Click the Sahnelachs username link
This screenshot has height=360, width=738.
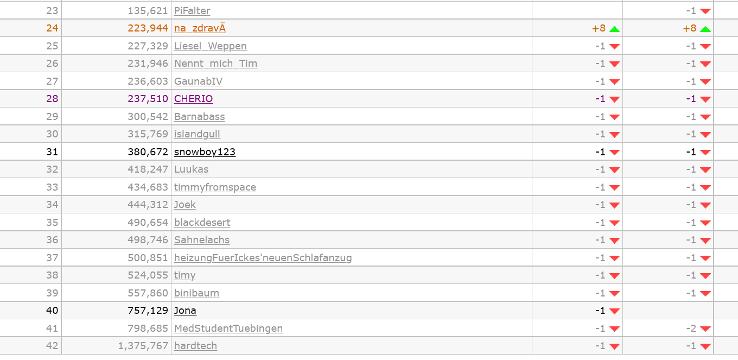point(201,240)
